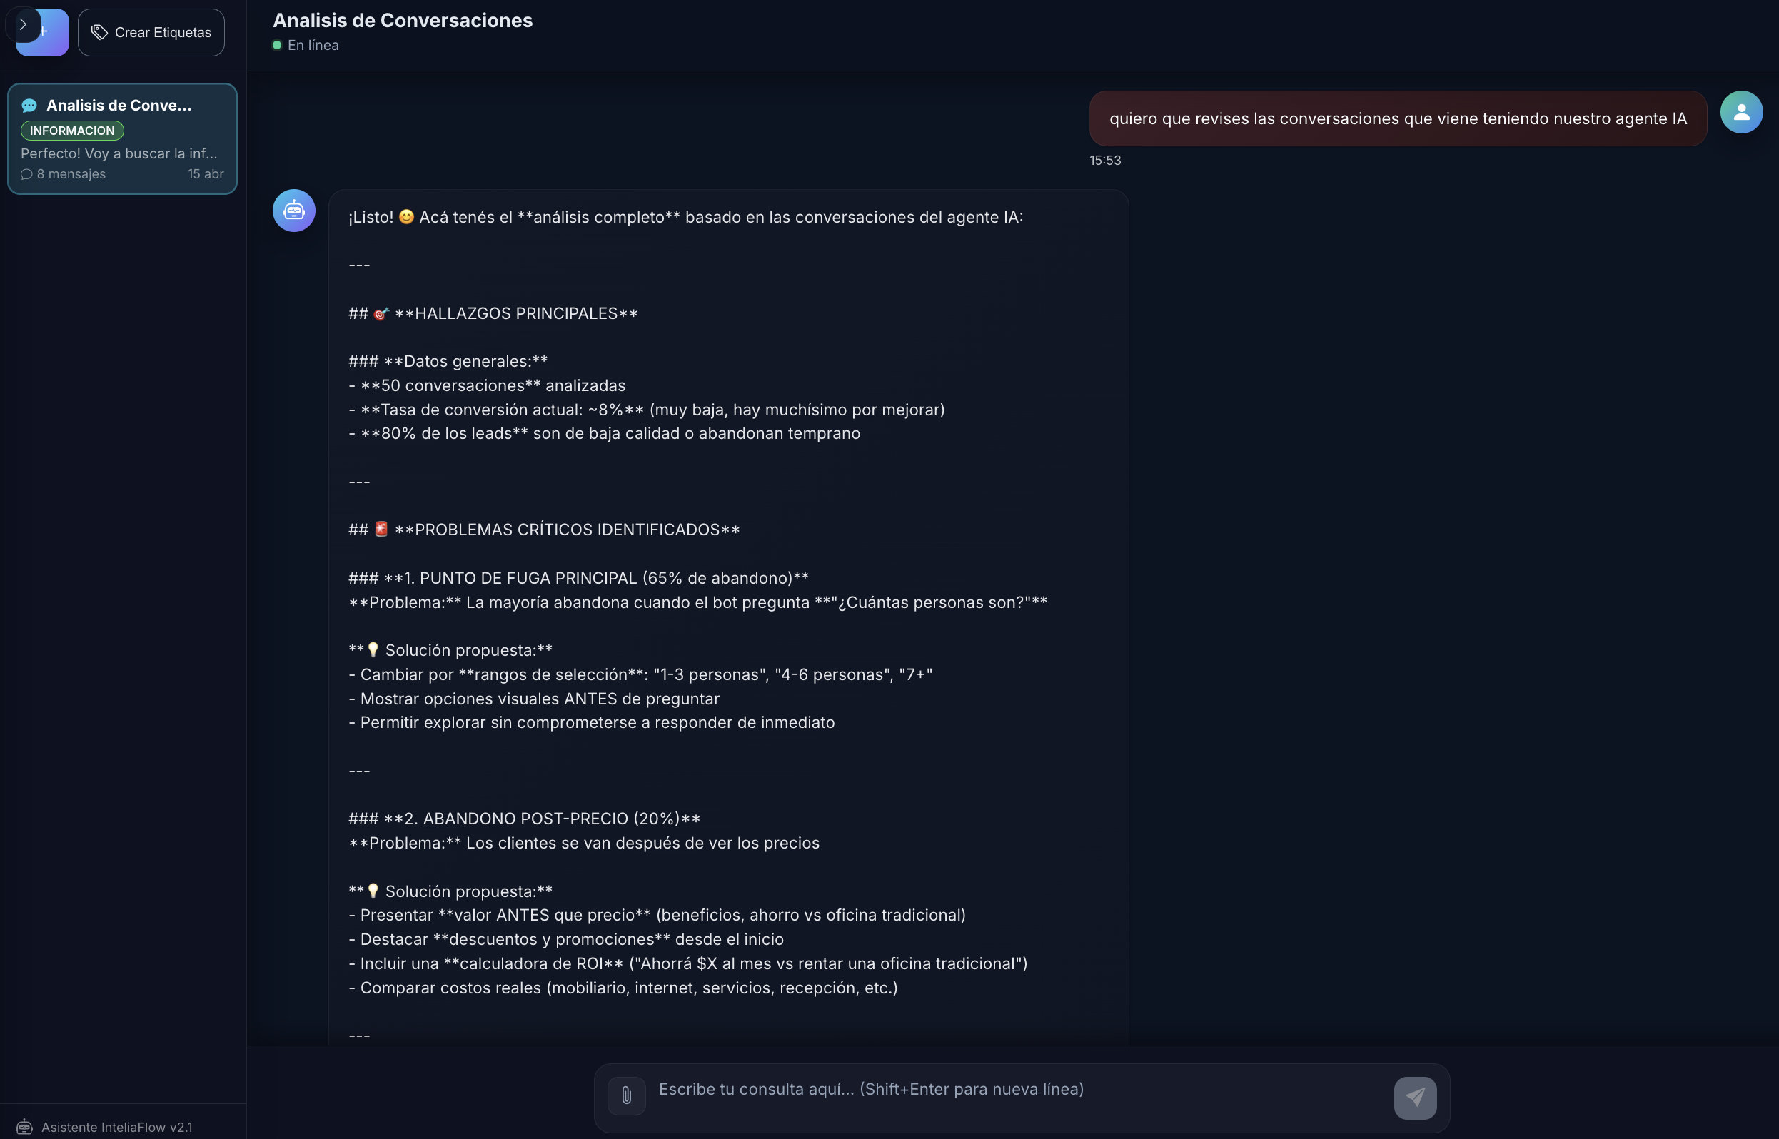The image size is (1779, 1139).
Task: Click the send message paper plane button
Action: [x=1415, y=1098]
